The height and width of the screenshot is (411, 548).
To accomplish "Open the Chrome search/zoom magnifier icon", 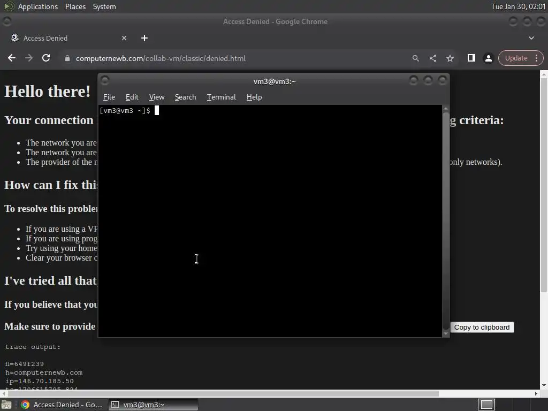I will tap(415, 58).
